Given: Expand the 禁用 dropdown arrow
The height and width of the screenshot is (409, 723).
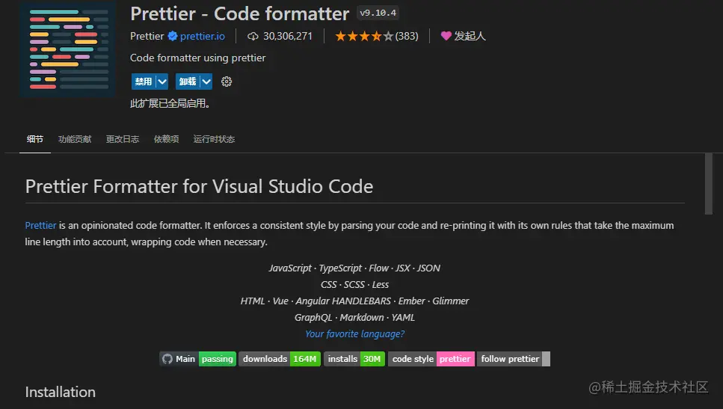Looking at the screenshot, I should 161,82.
